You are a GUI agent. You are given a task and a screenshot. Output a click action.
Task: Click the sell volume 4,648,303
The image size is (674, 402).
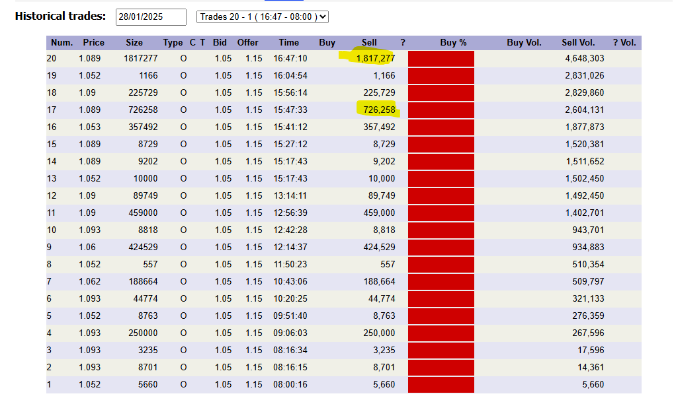585,58
